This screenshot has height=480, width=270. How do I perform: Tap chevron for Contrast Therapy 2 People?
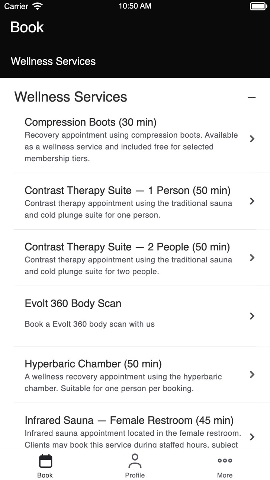pyautogui.click(x=252, y=257)
